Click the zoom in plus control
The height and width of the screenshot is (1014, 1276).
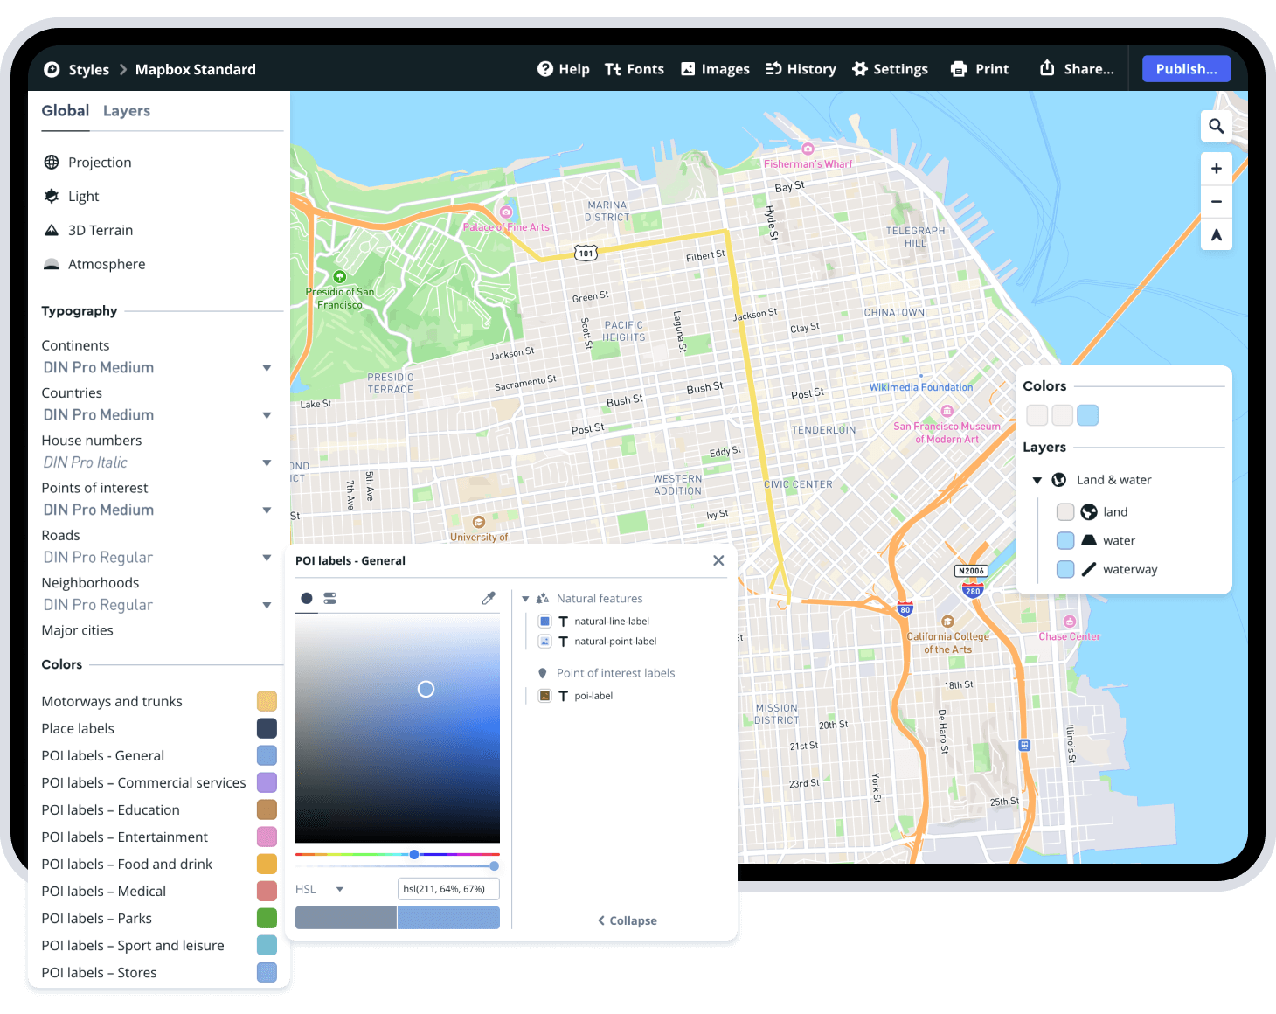[1216, 168]
